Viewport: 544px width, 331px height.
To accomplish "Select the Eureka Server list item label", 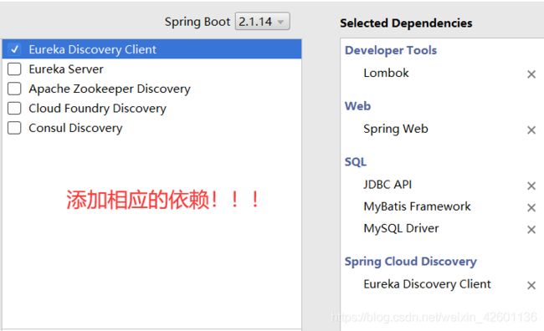I will [x=66, y=69].
